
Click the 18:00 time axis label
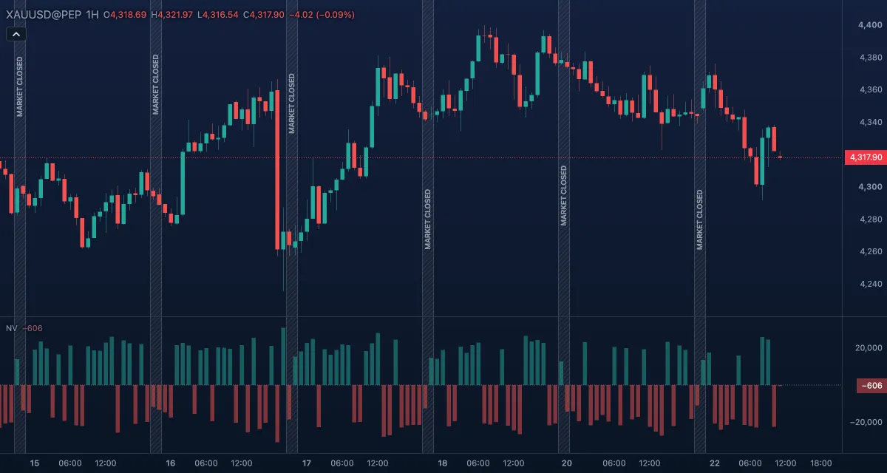[x=820, y=463]
